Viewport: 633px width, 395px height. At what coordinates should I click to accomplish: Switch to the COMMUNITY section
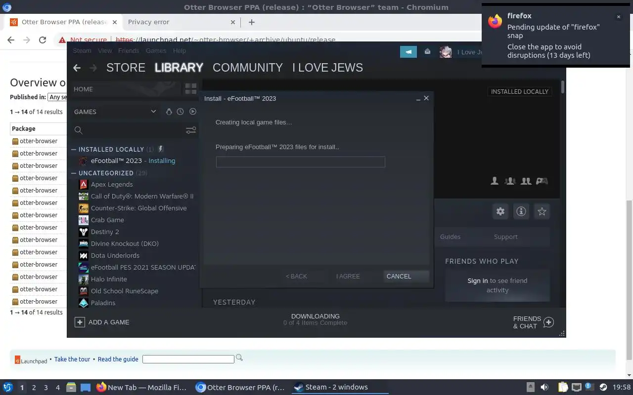(248, 68)
